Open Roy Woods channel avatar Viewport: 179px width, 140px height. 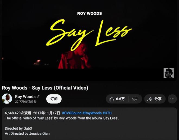coord(7,99)
